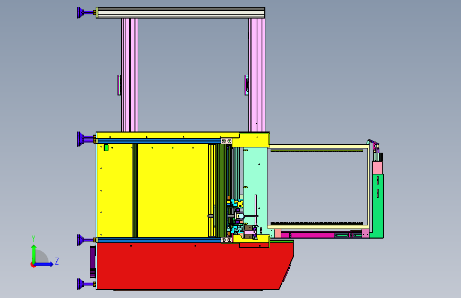Pick the purple fan on red base's left side

pos(93,262)
